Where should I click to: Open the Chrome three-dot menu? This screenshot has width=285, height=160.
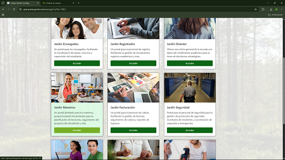281,9
